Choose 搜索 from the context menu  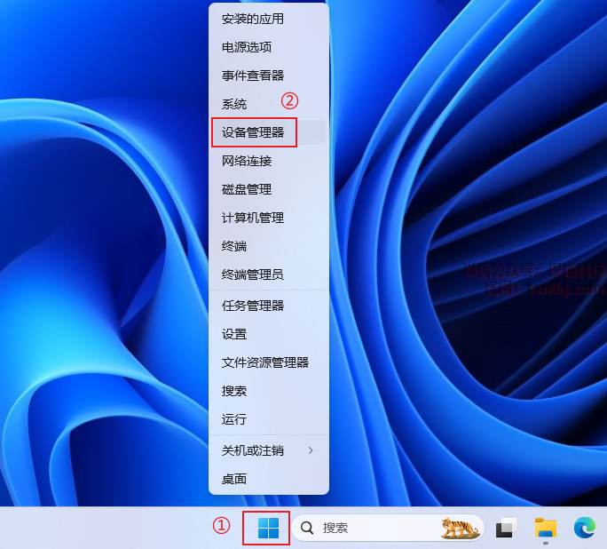click(x=269, y=391)
